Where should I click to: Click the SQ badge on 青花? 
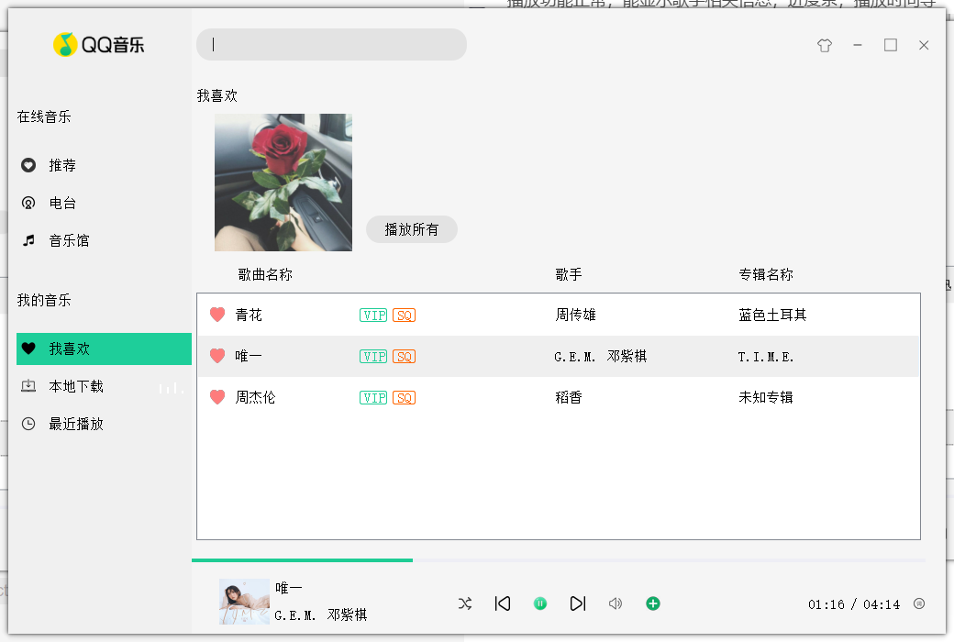click(x=404, y=315)
